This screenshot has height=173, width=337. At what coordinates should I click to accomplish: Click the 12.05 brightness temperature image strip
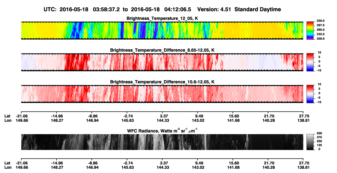[x=162, y=30]
